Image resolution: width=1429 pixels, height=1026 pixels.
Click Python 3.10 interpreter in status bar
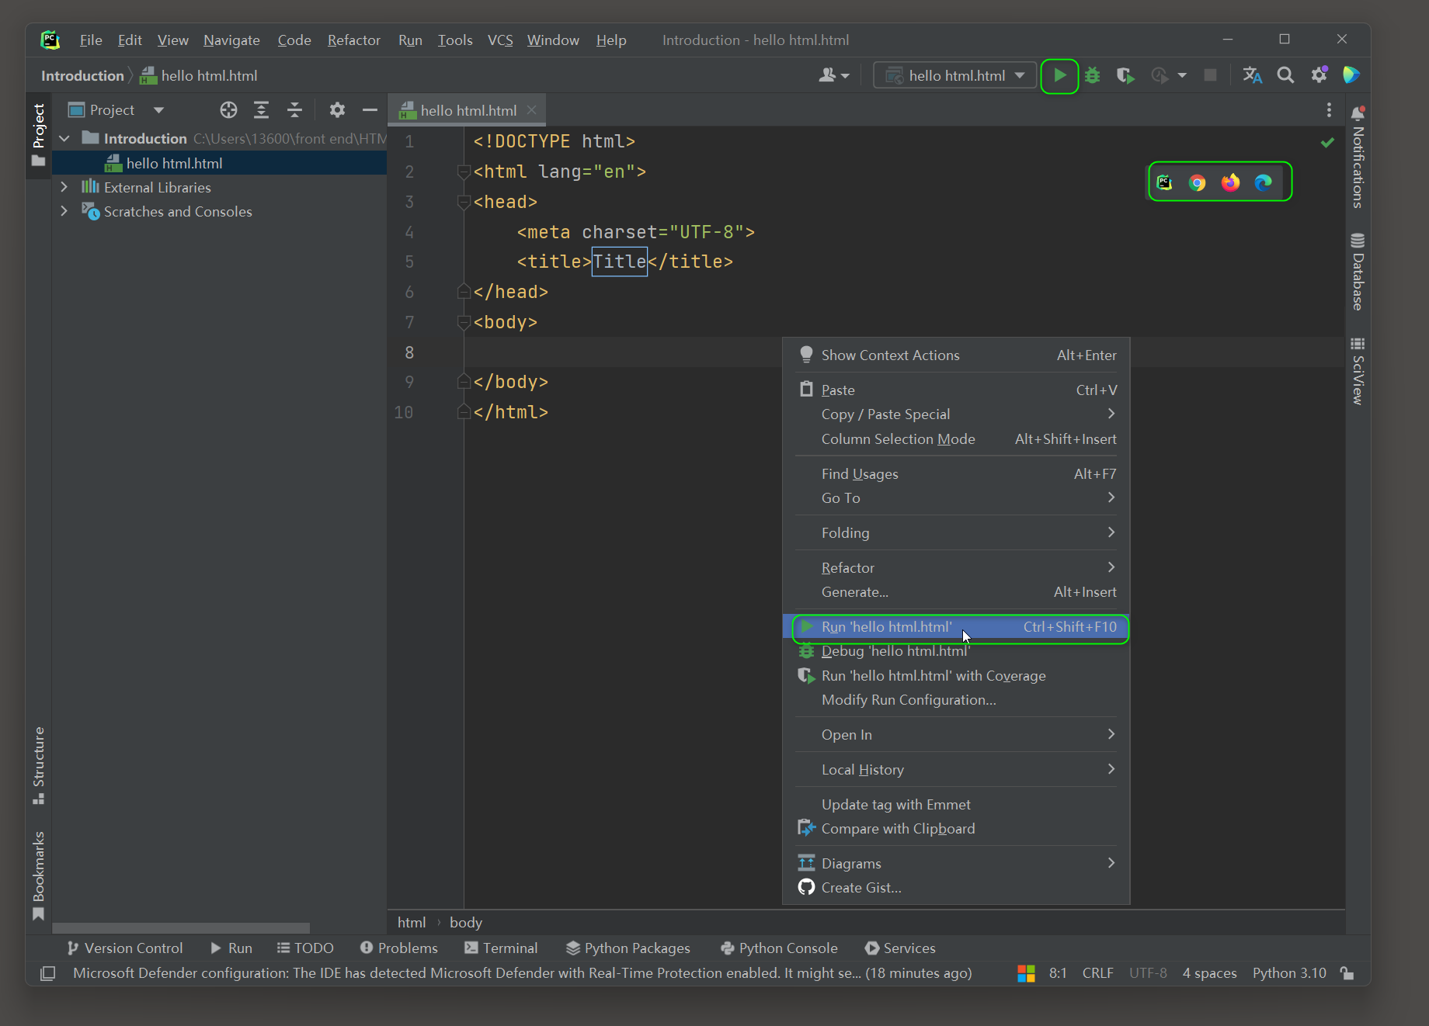1289,973
